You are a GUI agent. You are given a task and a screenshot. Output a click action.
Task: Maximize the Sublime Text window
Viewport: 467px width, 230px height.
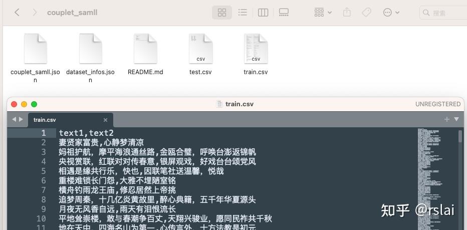click(x=34, y=104)
